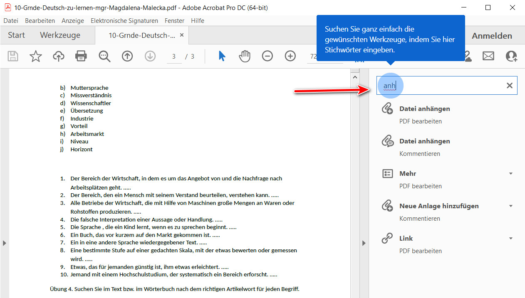Clear the tool search field
This screenshot has height=298, width=525.
tap(509, 86)
